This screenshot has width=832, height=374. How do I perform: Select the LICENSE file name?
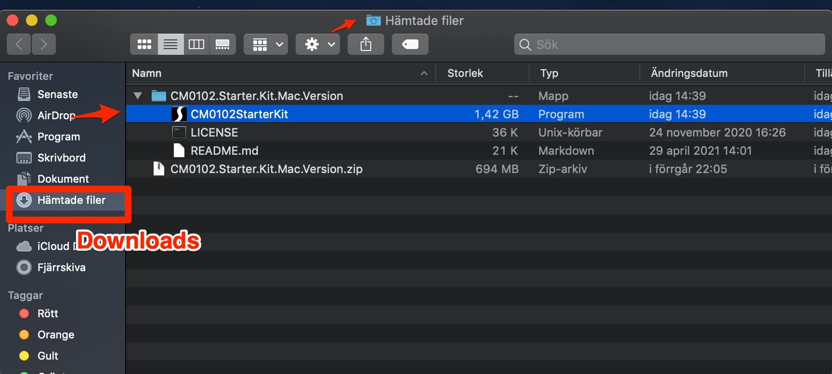coord(214,132)
